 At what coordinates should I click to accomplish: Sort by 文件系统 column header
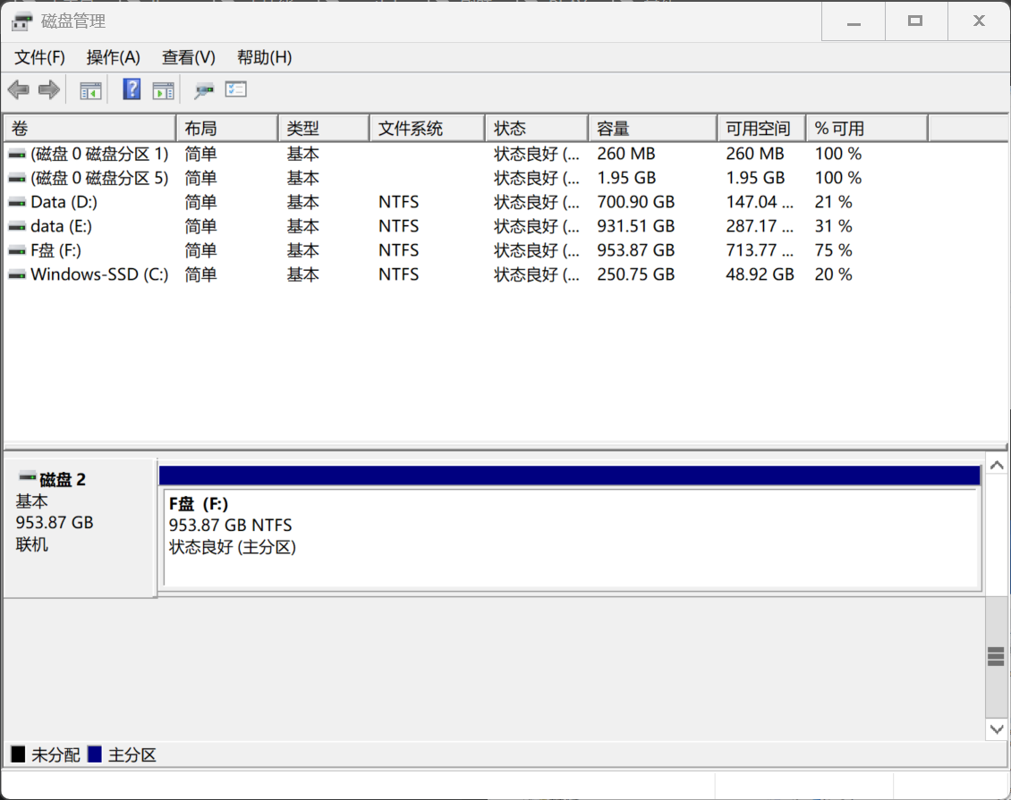426,129
